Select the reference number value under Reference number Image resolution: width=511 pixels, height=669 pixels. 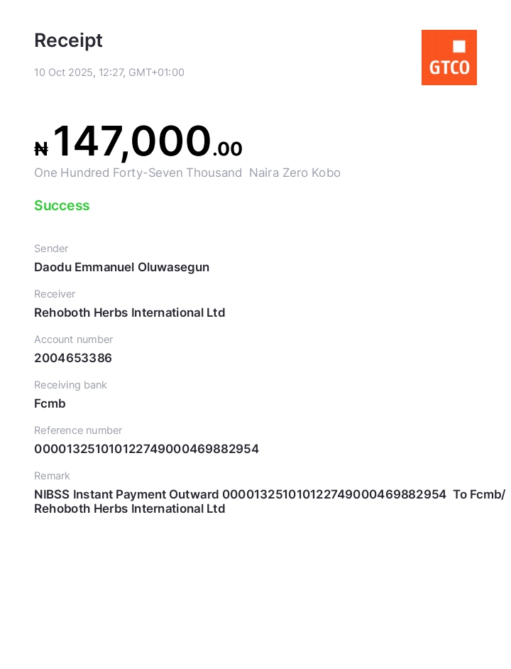146,450
